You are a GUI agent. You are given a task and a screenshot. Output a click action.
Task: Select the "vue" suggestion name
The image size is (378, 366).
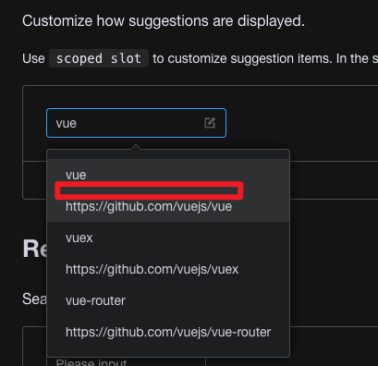76,175
